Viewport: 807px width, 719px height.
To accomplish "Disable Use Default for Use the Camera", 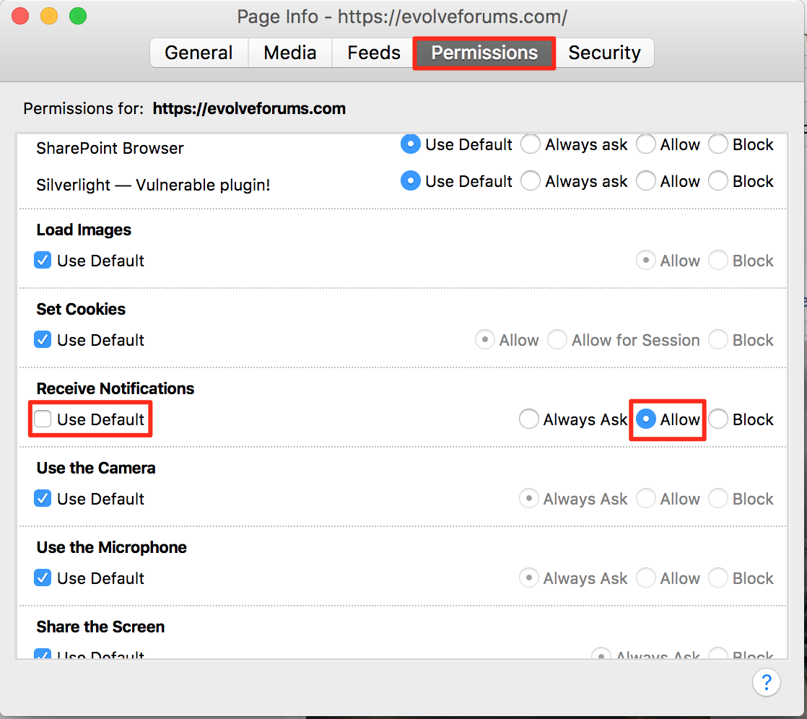I will [43, 499].
